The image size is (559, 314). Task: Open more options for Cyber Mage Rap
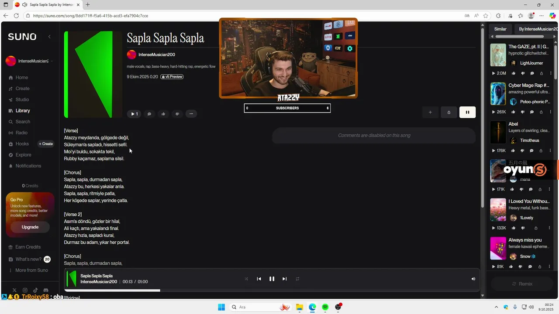tap(551, 112)
